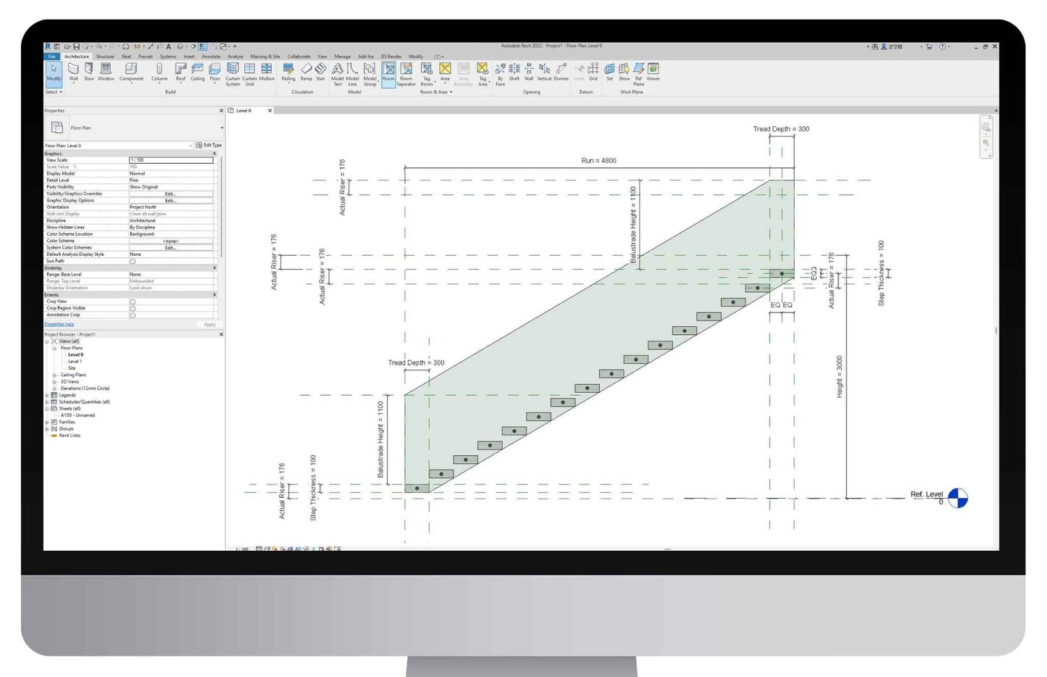Viewport: 1047px width, 677px height.
Task: Click the Curtain Grid tool
Action: 249,71
